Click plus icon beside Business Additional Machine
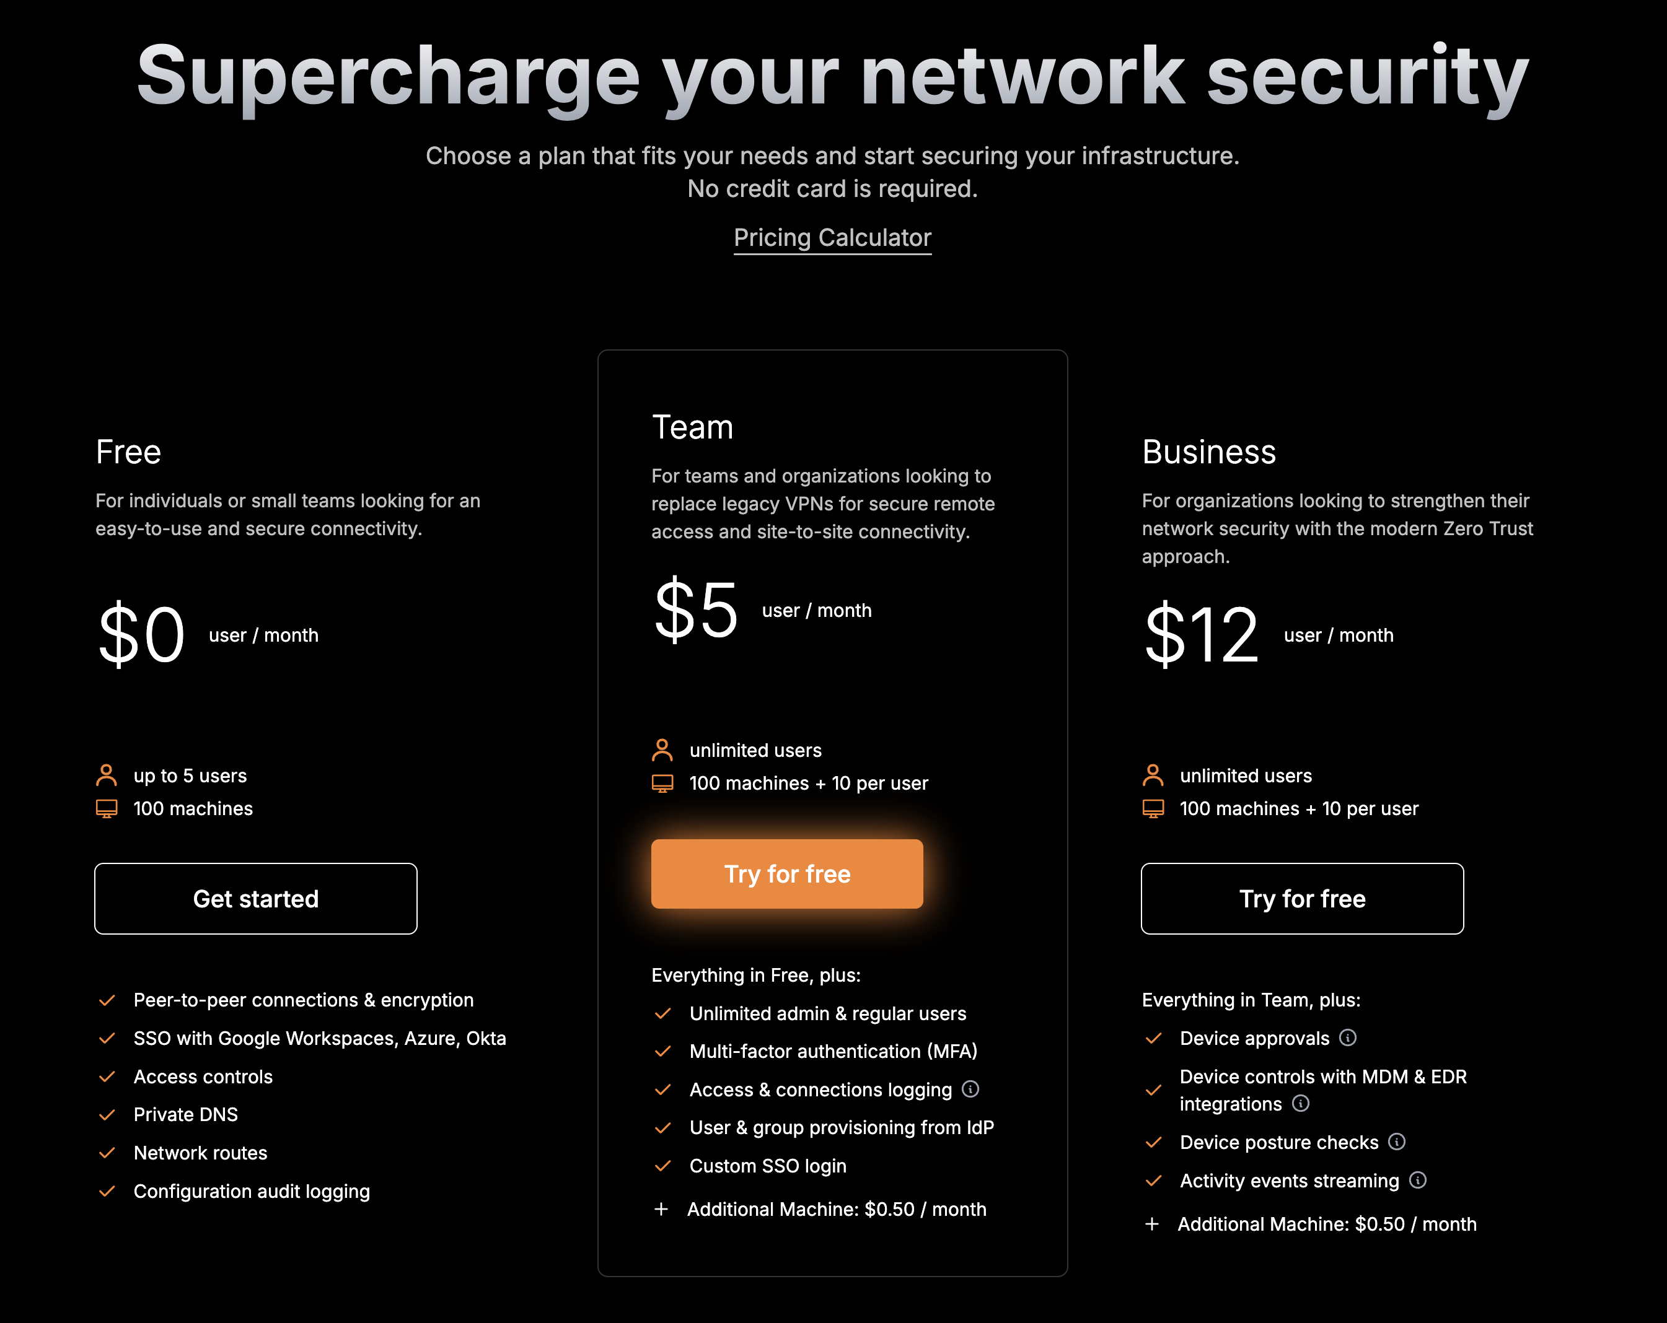Screen dimensions: 1667x1323 coord(1152,1224)
